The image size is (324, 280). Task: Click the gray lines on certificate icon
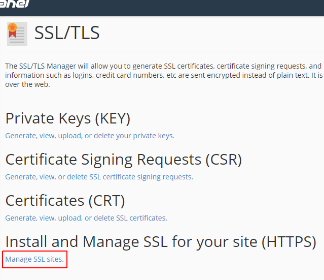click(x=19, y=35)
